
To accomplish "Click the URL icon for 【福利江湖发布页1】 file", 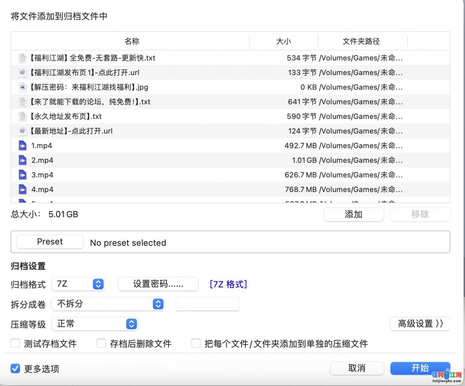I will (23, 72).
